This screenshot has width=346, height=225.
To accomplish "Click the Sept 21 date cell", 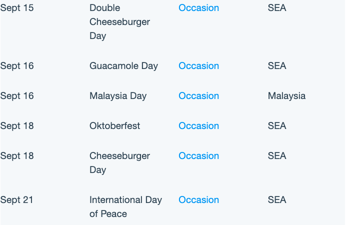I will tap(16, 200).
